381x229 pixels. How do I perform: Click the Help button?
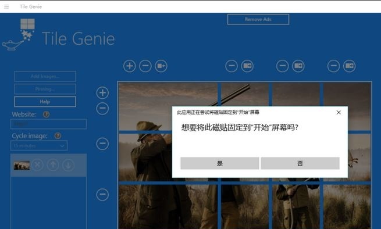[x=45, y=102]
